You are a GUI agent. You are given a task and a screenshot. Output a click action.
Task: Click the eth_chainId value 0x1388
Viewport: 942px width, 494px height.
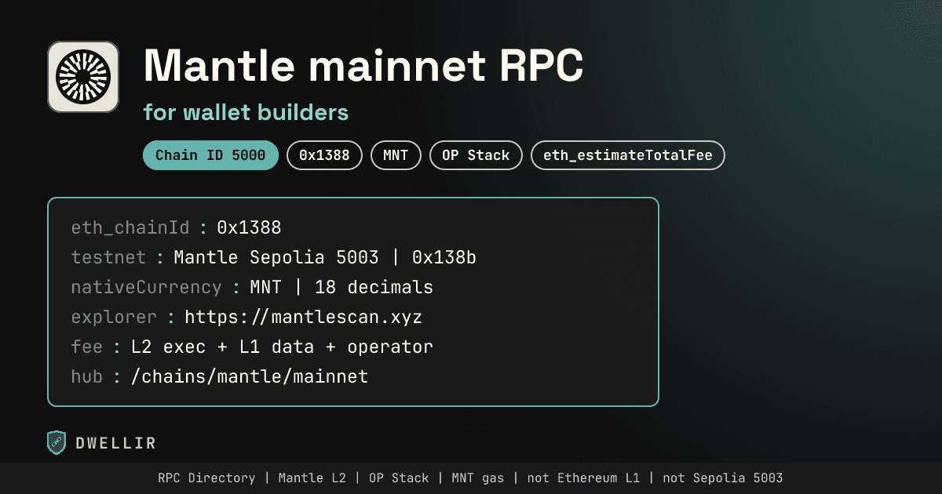click(249, 228)
